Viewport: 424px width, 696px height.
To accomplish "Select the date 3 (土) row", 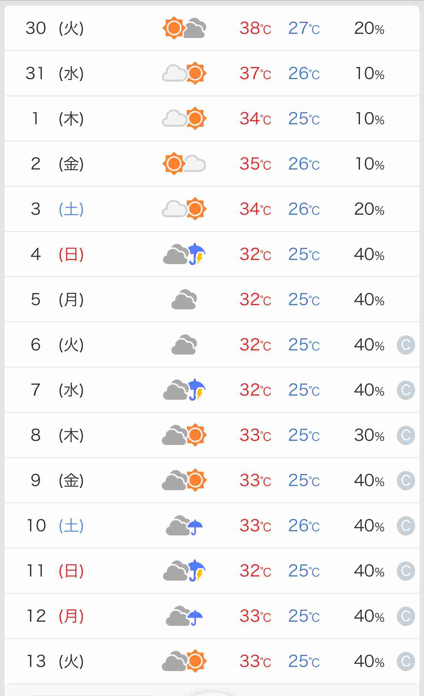I will [212, 209].
